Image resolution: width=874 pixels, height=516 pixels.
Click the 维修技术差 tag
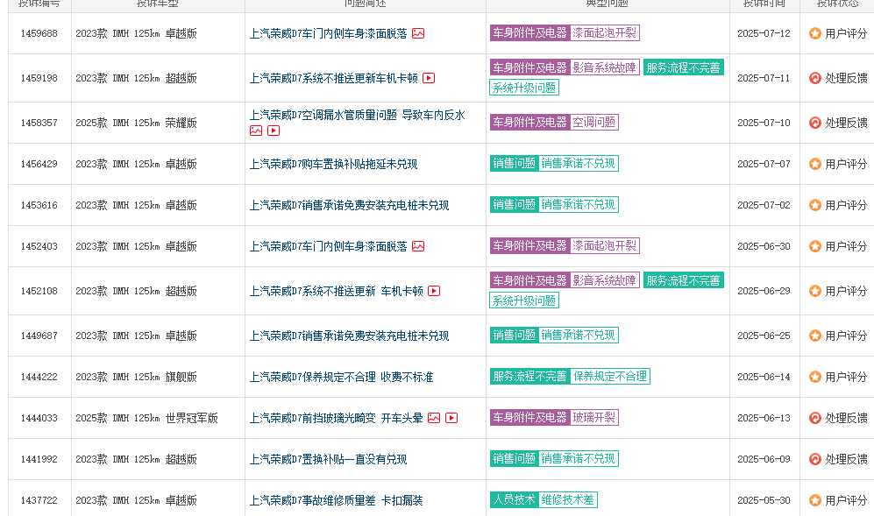click(567, 500)
